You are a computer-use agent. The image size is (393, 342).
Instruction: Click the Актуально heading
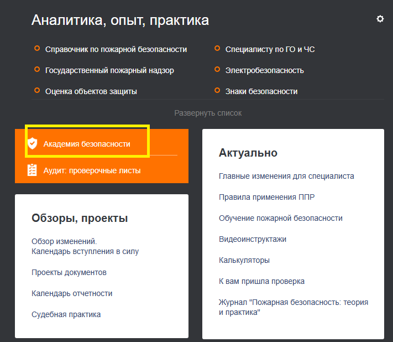[x=248, y=153]
